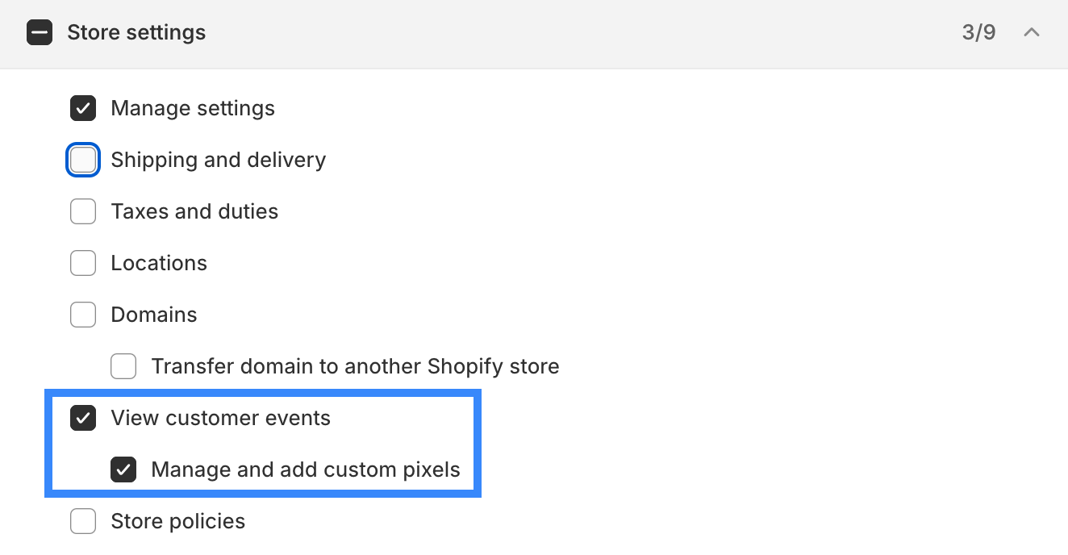Collapse the Store settings section using the chevron
Image resolution: width=1068 pixels, height=555 pixels.
(1032, 32)
